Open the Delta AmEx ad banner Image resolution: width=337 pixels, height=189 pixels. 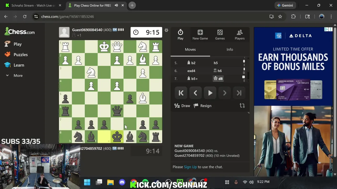(x=293, y=102)
